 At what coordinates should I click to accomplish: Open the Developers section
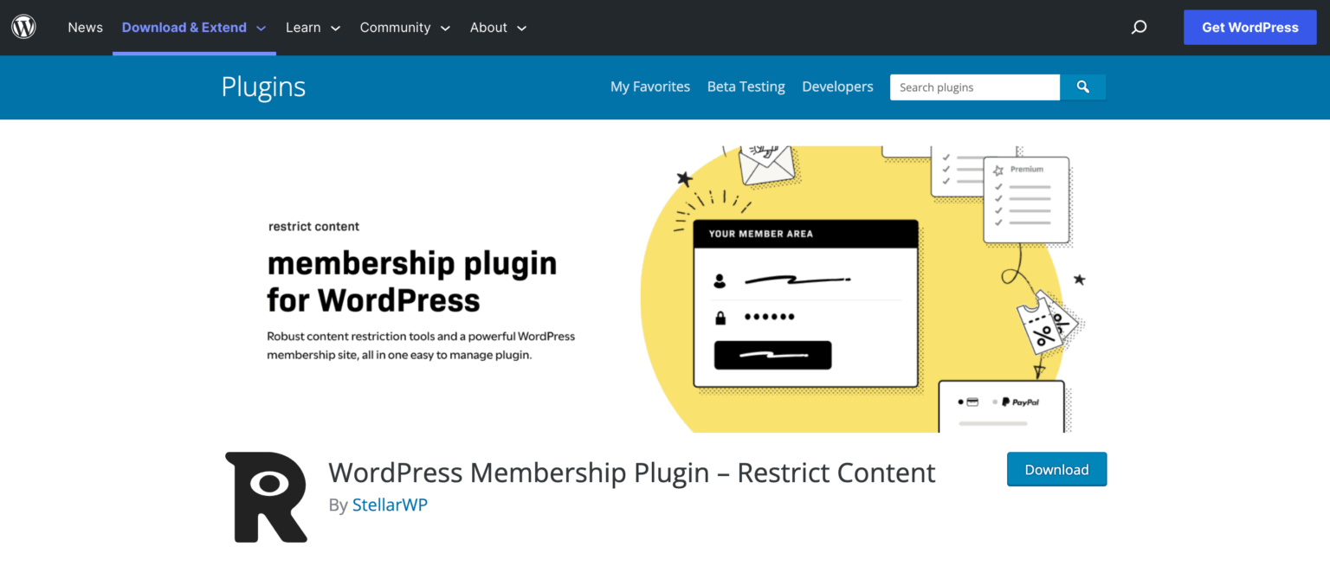pos(837,87)
